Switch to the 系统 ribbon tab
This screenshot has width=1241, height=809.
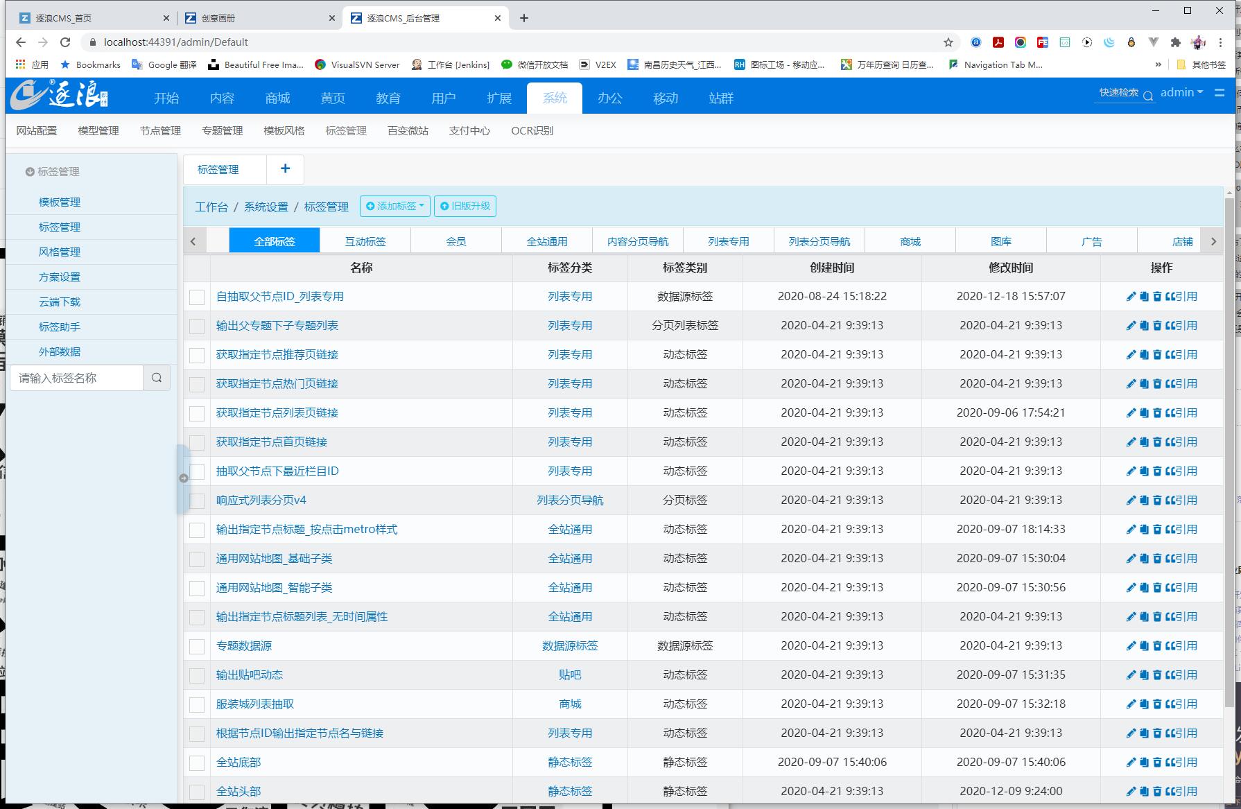555,98
